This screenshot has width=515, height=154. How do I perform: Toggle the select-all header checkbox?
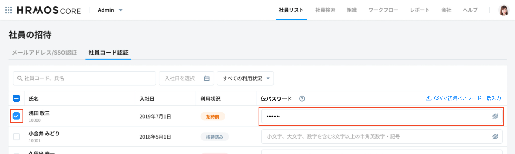pyautogui.click(x=16, y=98)
